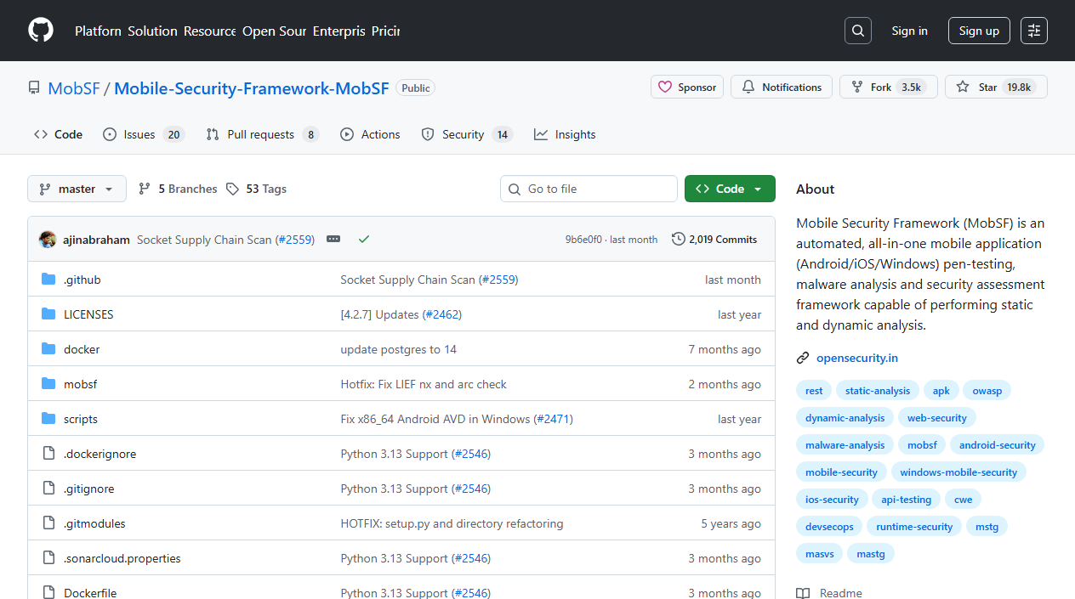Switch to the Security tab
This screenshot has height=599, width=1075.
click(x=467, y=134)
